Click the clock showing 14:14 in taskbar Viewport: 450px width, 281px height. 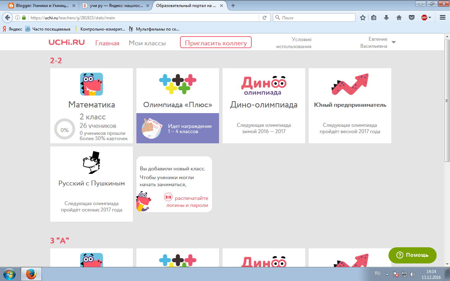[x=431, y=272]
